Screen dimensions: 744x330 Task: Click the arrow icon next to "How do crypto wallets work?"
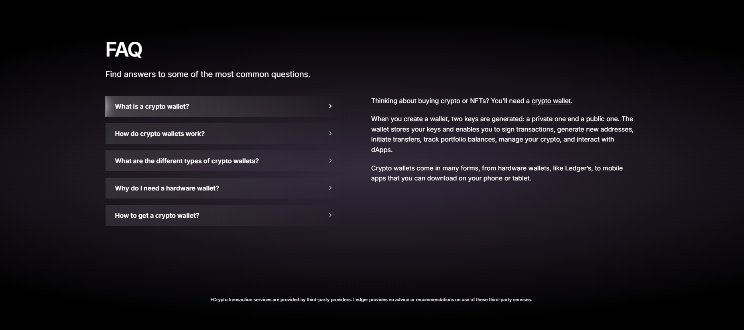coord(330,134)
